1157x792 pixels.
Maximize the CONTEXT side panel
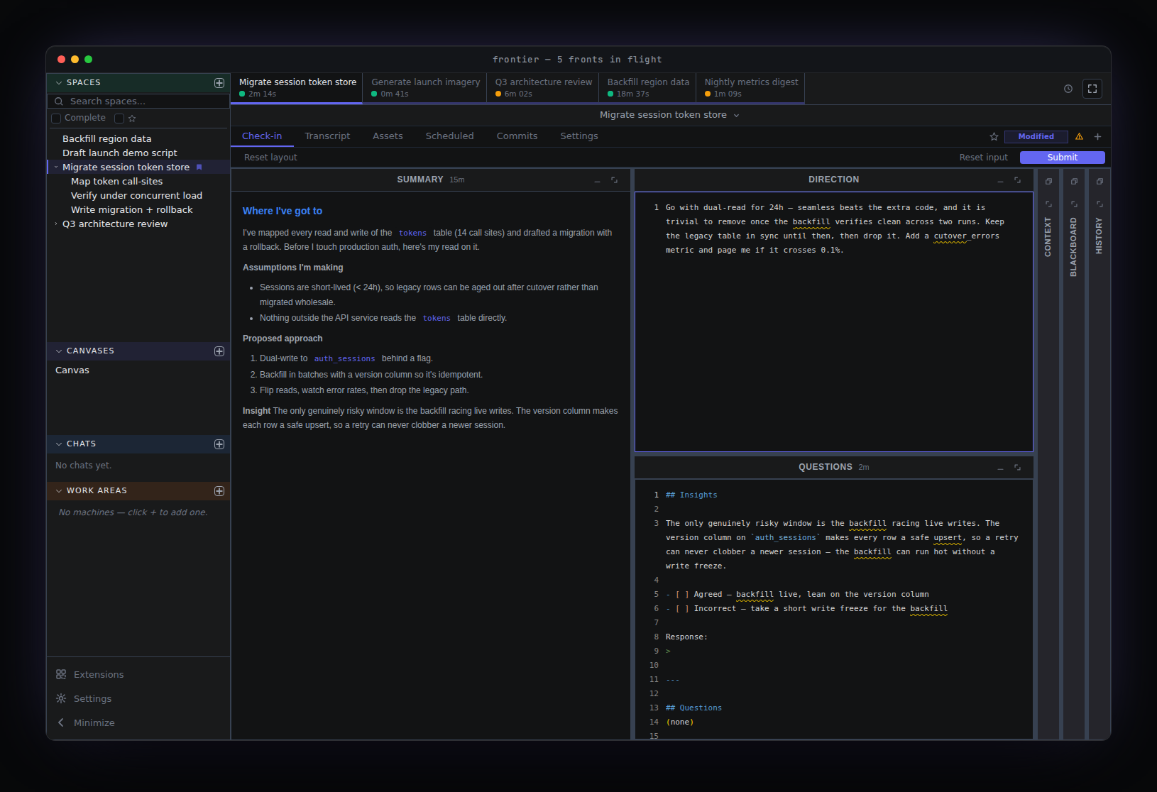pos(1048,204)
